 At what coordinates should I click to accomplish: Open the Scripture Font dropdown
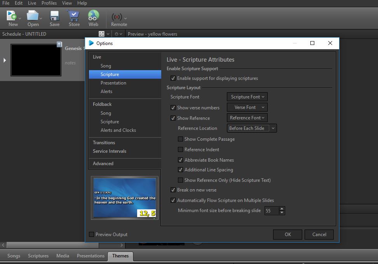247,97
